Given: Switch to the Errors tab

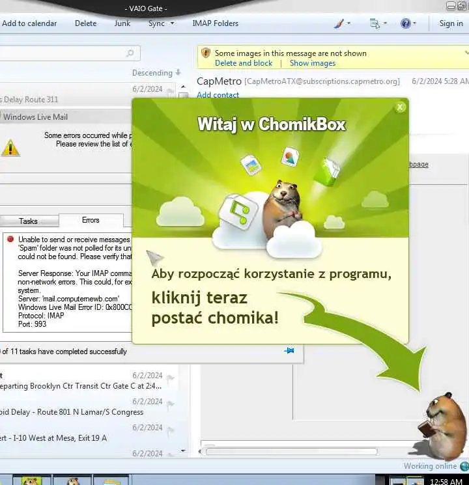Looking at the screenshot, I should click(91, 220).
